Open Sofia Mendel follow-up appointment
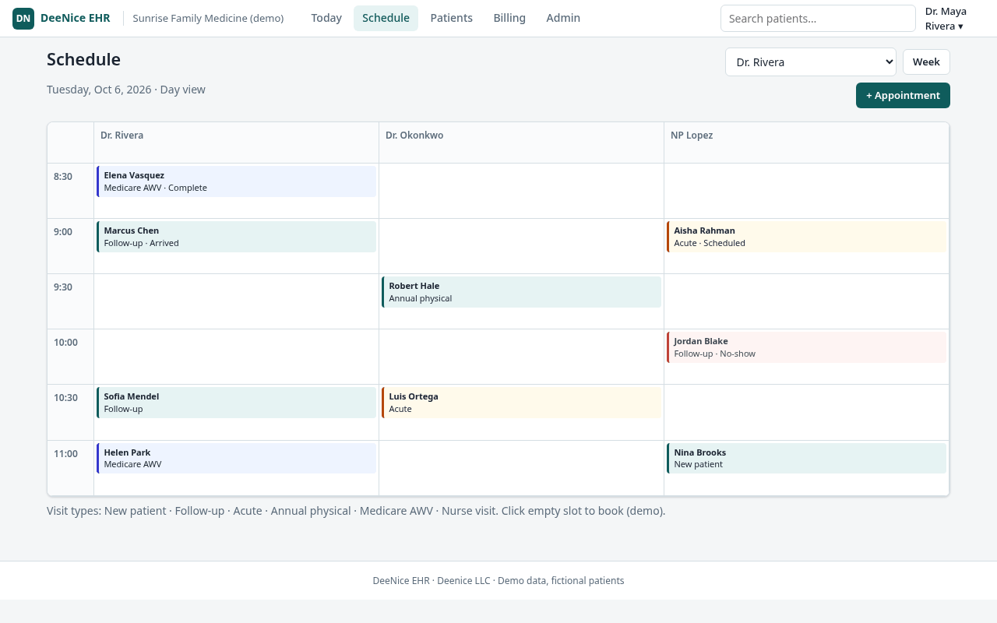This screenshot has height=623, width=997. (x=236, y=403)
